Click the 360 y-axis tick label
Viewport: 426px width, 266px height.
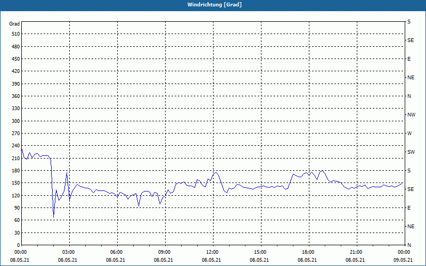(x=16, y=96)
